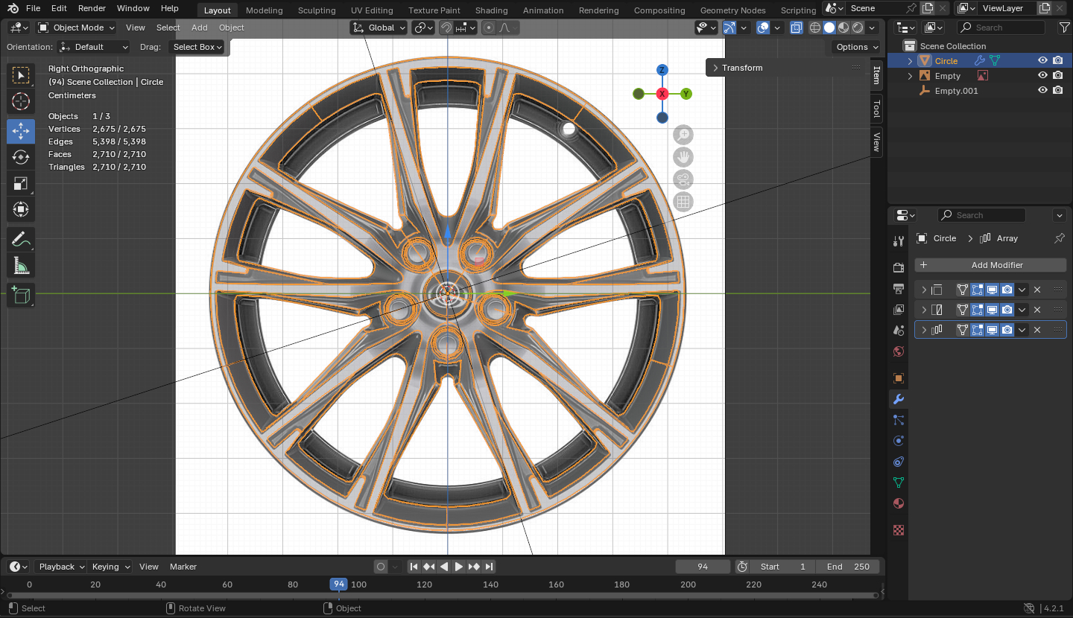Activate the Transform tool
1073x618 pixels.
21,209
